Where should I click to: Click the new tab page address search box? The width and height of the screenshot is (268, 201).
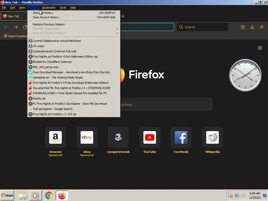coord(166,104)
